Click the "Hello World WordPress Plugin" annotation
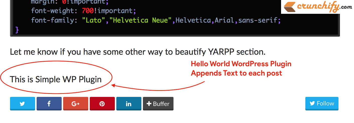 [x=241, y=64]
